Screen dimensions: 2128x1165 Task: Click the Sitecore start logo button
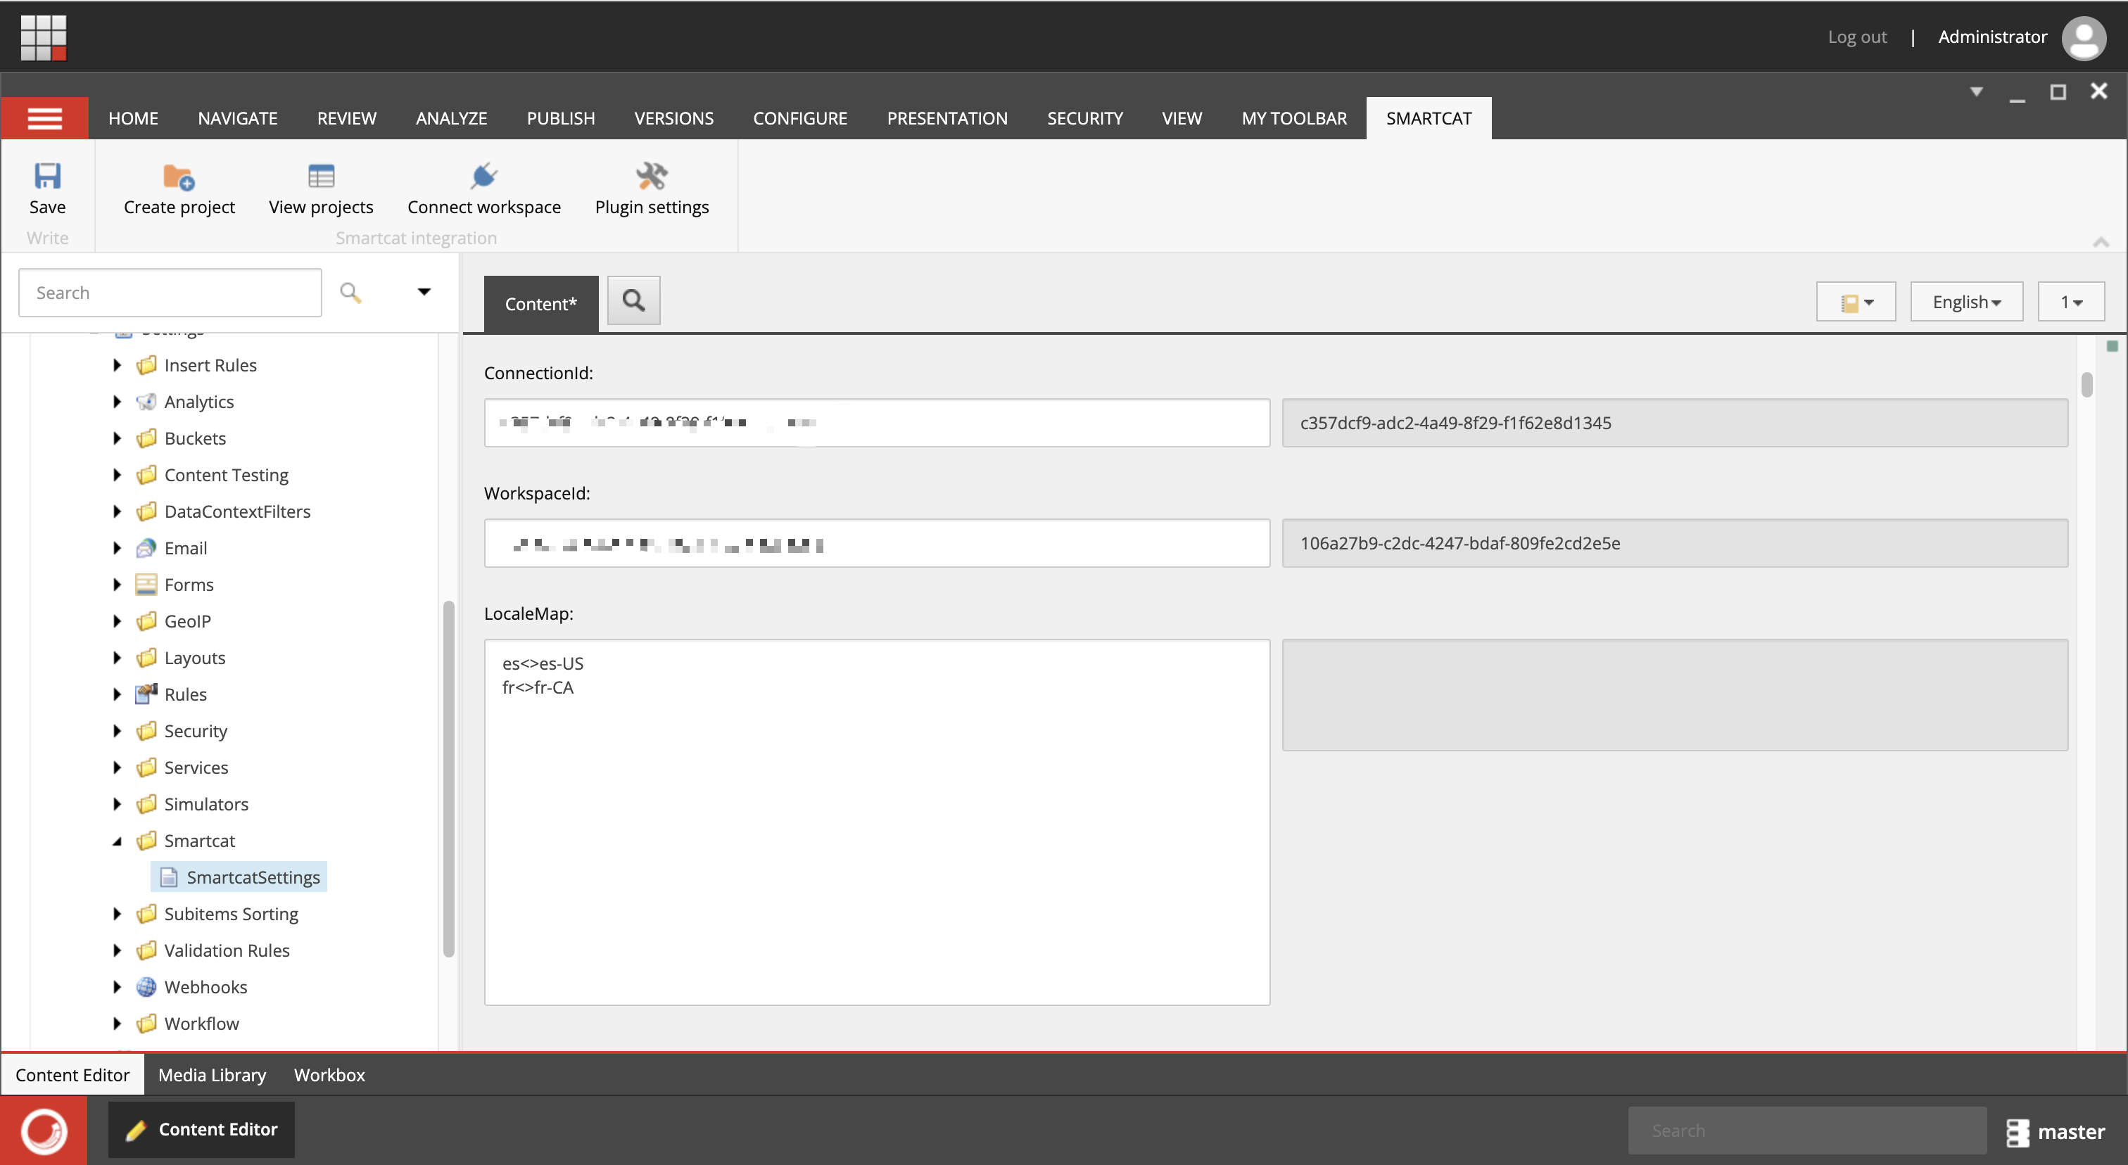44,1131
